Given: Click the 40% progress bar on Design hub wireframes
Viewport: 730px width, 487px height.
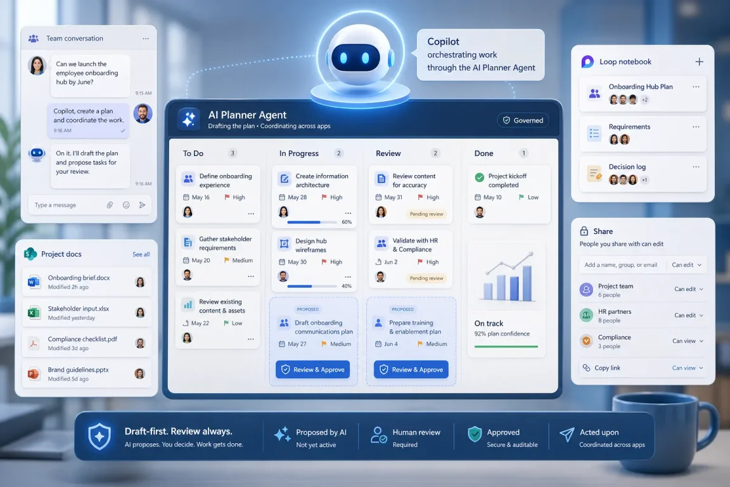Looking at the screenshot, I should [x=312, y=286].
